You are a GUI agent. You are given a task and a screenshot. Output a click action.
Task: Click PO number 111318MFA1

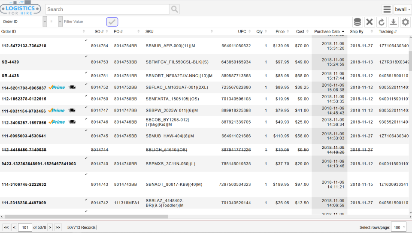point(127,203)
